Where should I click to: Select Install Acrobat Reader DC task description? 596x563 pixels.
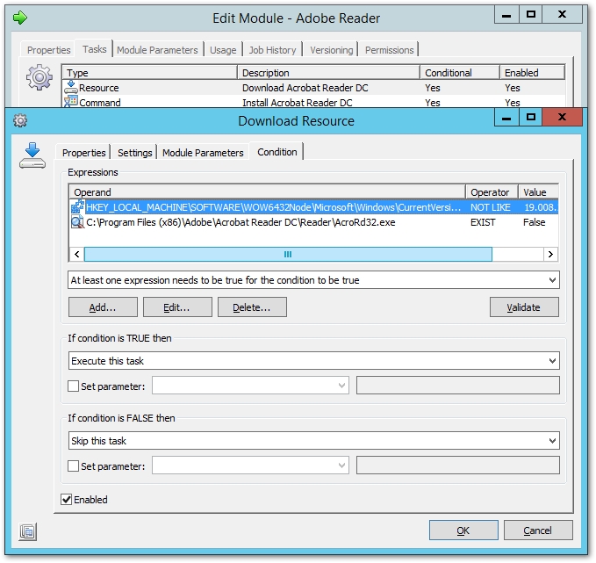[x=298, y=103]
